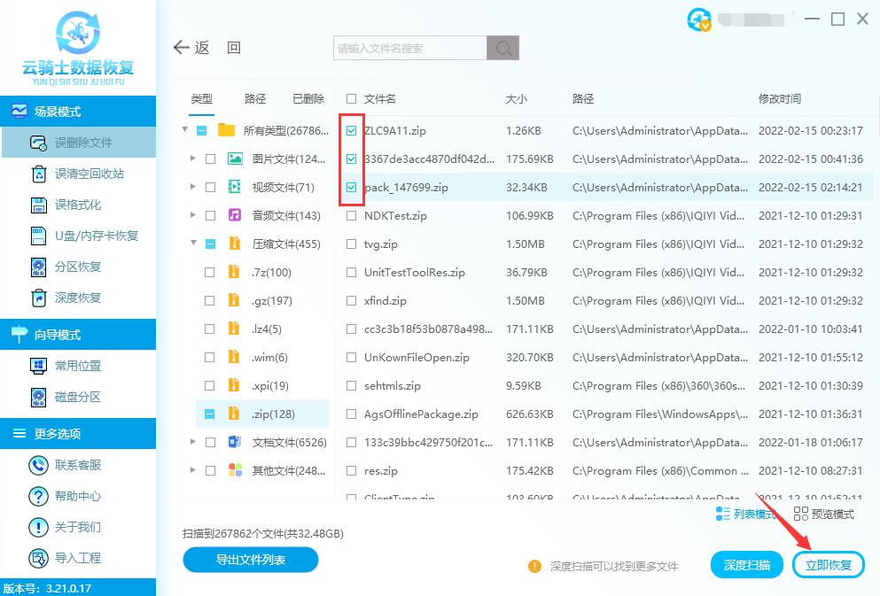Tick the UnitTestToolRes.zip checkbox
The image size is (880, 596).
(x=351, y=273)
